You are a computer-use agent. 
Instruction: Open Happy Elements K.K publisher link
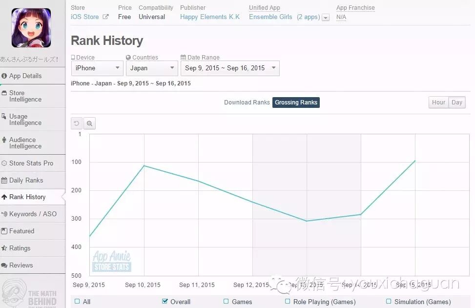[x=209, y=17]
